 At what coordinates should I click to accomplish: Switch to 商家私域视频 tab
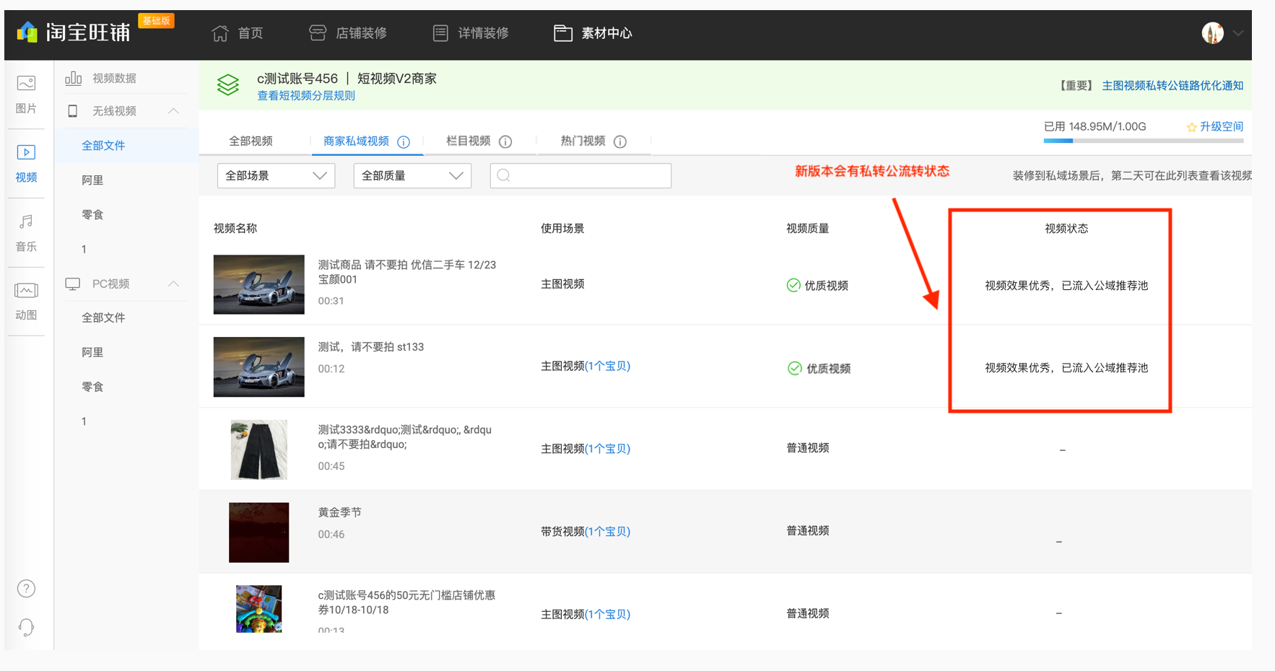pyautogui.click(x=356, y=141)
